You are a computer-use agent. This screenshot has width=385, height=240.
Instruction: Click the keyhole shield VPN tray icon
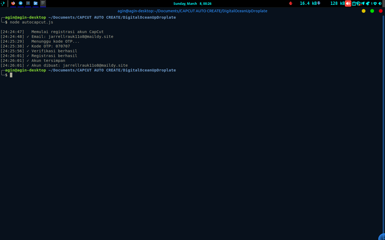click(x=375, y=3)
